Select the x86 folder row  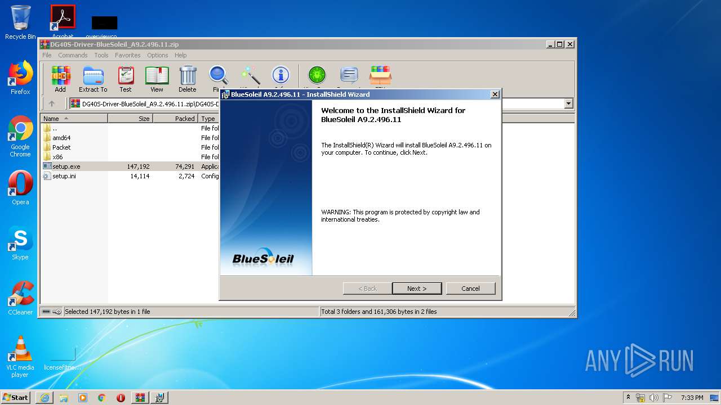coord(130,157)
